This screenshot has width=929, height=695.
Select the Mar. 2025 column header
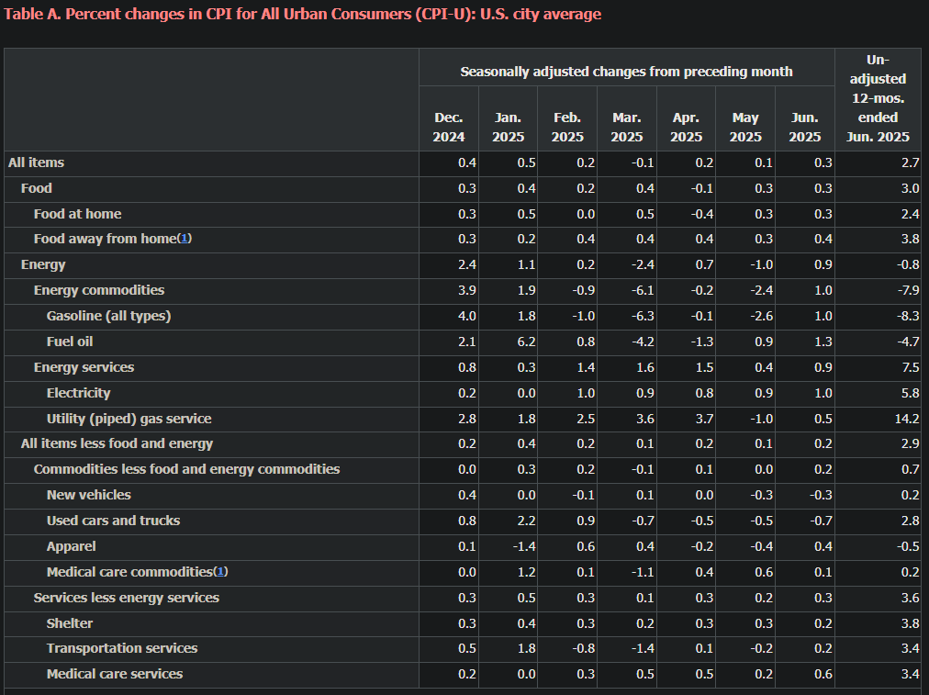(x=627, y=127)
